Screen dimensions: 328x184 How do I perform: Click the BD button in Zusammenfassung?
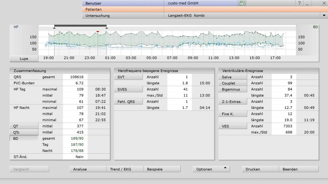pos(24,138)
